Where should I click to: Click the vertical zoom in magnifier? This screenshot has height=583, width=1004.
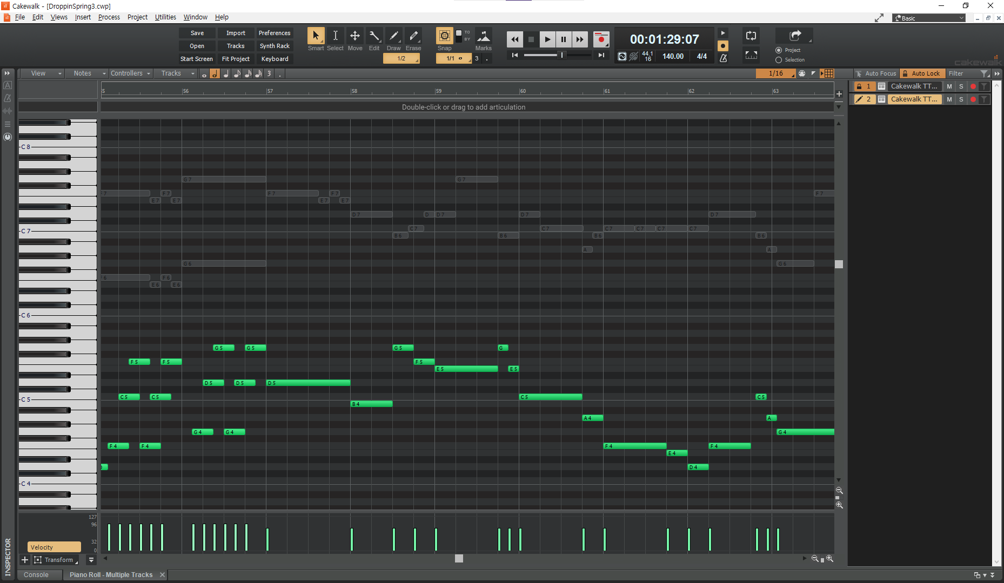[x=839, y=505]
